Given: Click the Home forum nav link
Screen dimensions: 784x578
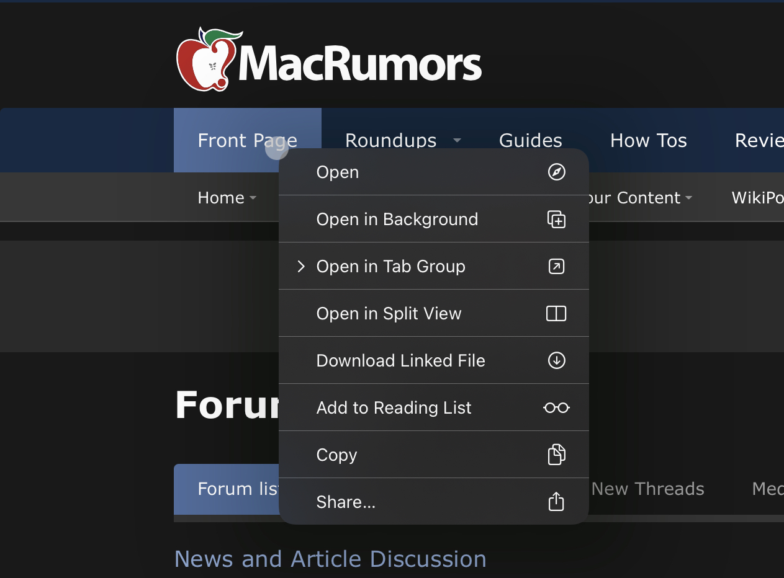Looking at the screenshot, I should click(221, 197).
